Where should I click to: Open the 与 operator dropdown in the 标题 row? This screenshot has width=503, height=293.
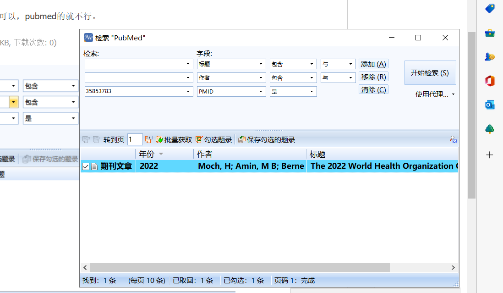click(x=350, y=64)
